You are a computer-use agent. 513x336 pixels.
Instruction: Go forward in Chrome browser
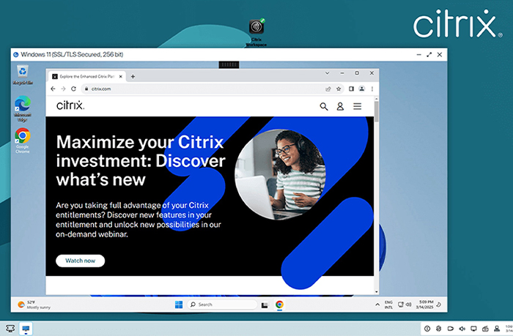[x=63, y=89]
